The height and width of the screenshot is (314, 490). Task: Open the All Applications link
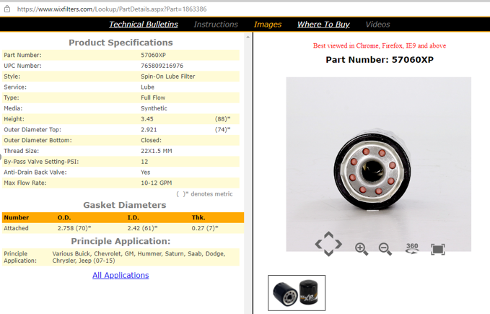[121, 275]
